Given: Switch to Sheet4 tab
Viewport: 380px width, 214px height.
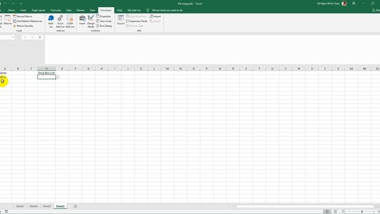Looking at the screenshot, I should (x=33, y=206).
